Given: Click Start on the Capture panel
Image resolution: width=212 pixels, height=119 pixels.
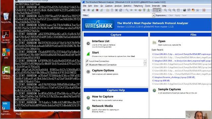Looking at the screenshot, I should coord(95,53).
